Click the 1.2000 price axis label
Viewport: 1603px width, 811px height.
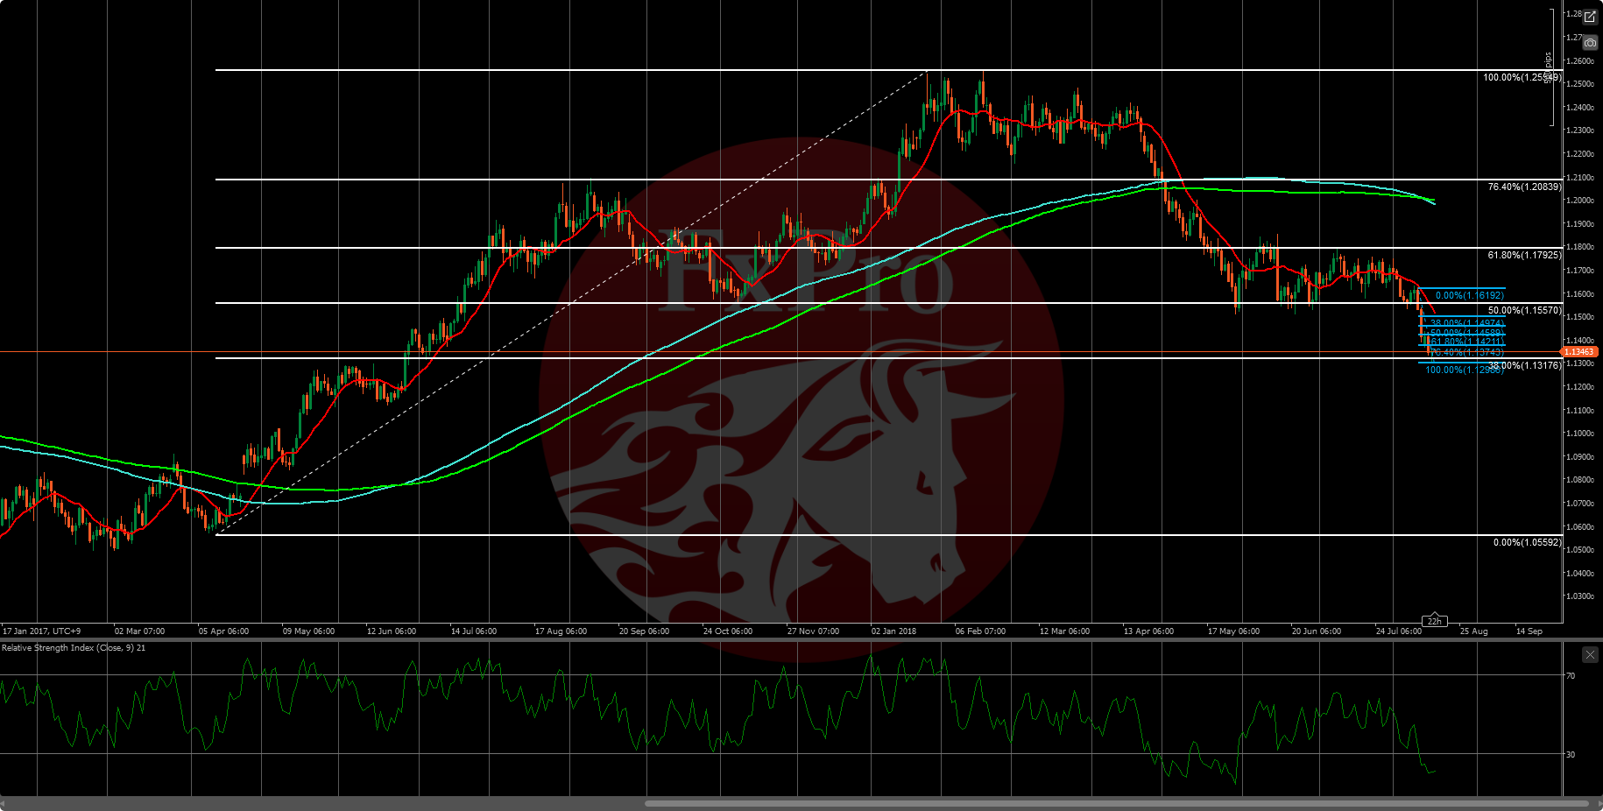[1581, 201]
